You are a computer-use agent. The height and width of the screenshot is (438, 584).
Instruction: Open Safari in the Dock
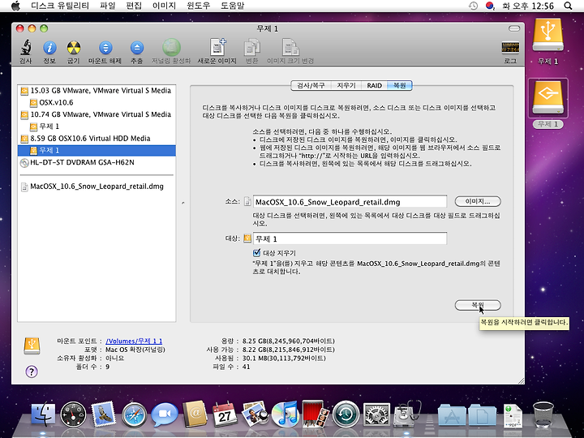135,414
